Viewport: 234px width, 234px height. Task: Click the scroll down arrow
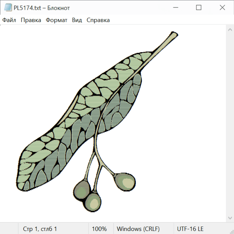click(230, 218)
